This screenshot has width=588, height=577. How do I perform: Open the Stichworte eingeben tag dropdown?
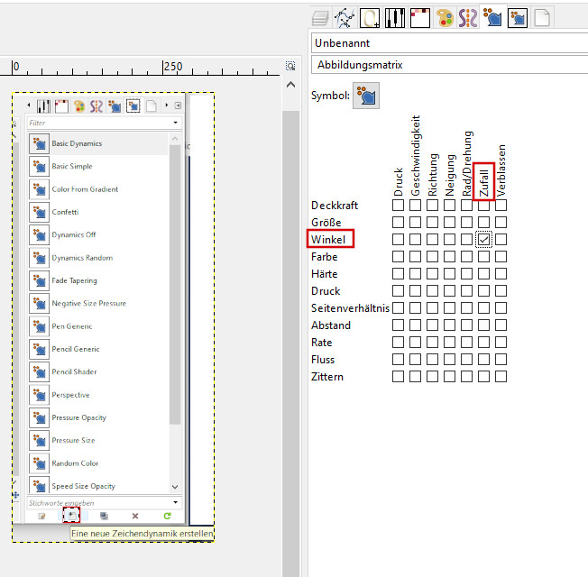(176, 502)
